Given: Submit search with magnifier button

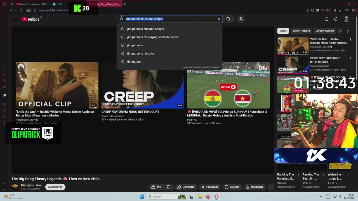Looking at the screenshot, I should pyautogui.click(x=229, y=19).
